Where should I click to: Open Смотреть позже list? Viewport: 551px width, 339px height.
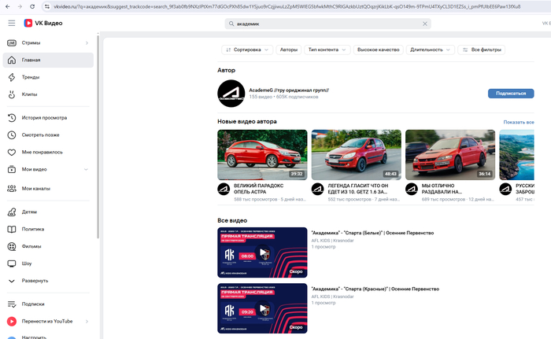click(x=40, y=134)
